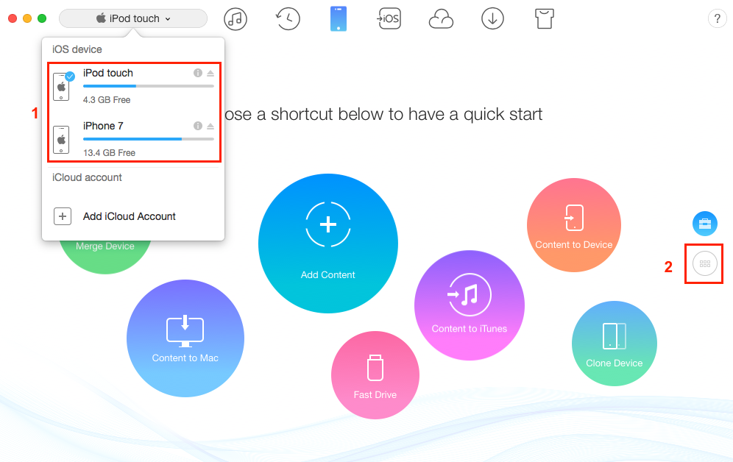Open the backup history clock icon
This screenshot has height=462, width=733.
tap(287, 18)
